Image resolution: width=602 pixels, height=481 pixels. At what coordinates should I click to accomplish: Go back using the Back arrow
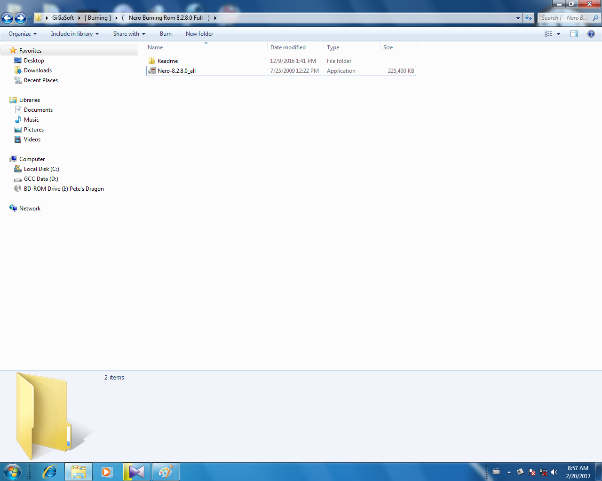[x=7, y=18]
